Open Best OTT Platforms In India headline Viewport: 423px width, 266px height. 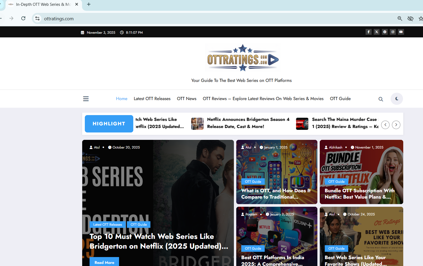click(273, 260)
